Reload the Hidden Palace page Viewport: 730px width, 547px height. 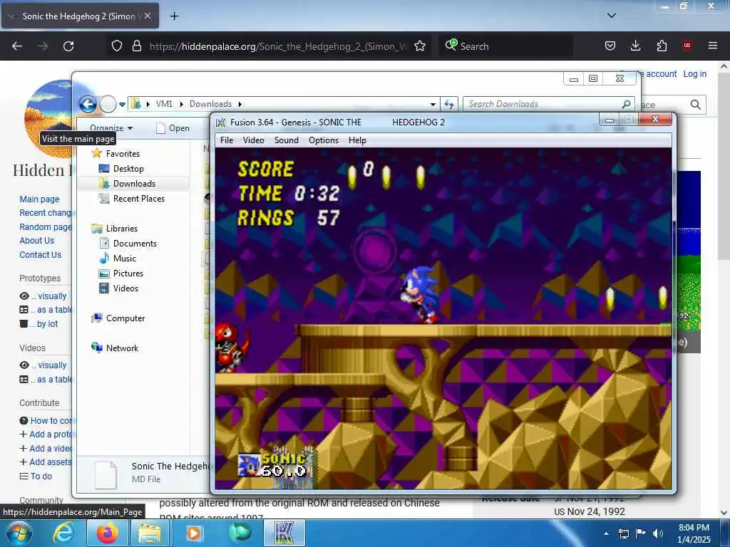(68, 46)
